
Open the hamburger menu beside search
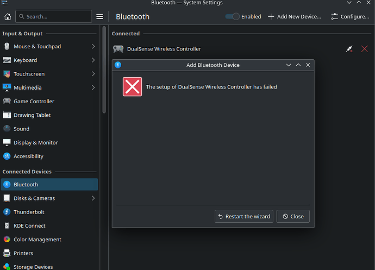(100, 16)
